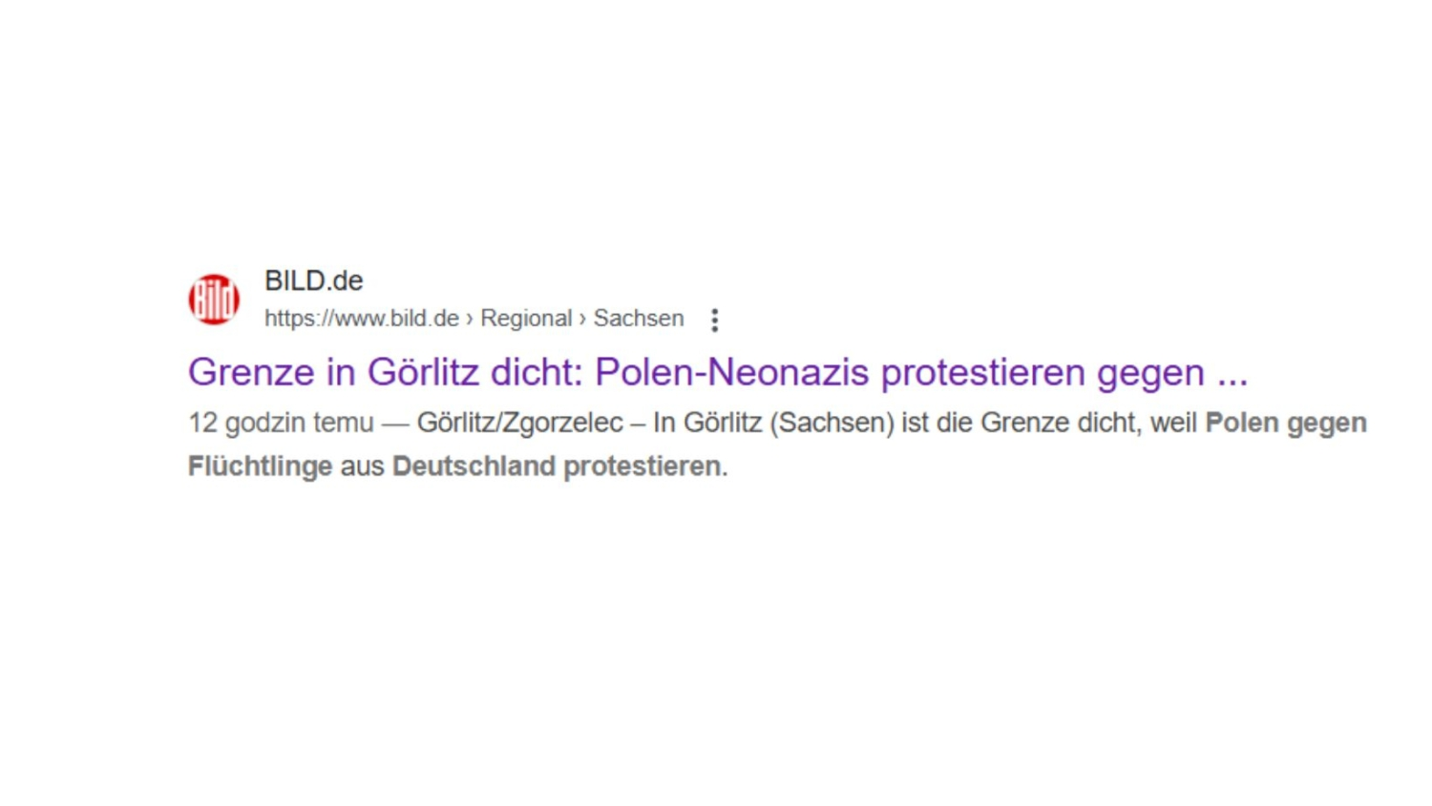The width and height of the screenshot is (1432, 806).
Task: Click the BILD.de site name
Action: pyautogui.click(x=313, y=281)
